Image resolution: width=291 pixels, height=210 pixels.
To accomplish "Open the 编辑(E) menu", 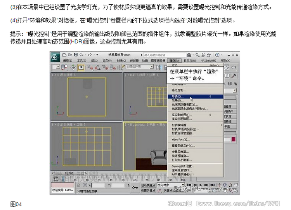I will 68,61.
